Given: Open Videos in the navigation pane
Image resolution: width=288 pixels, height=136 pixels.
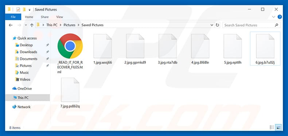Looking at the screenshot, I should [x=25, y=79].
